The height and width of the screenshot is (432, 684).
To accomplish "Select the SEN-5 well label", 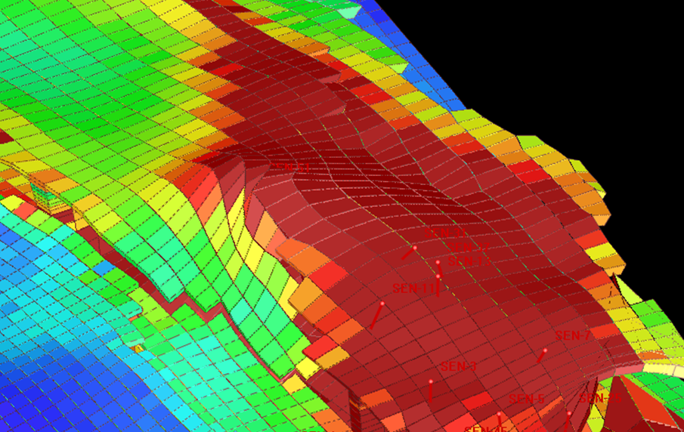I will pyautogui.click(x=527, y=399).
